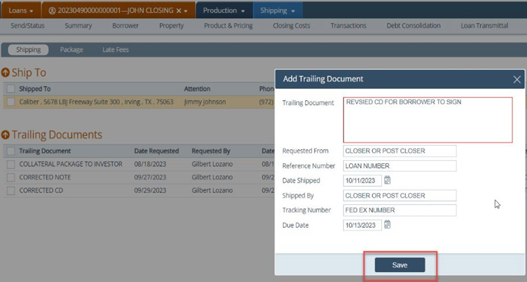
Task: Sort by the Trailing Document column header
Action: 45,151
